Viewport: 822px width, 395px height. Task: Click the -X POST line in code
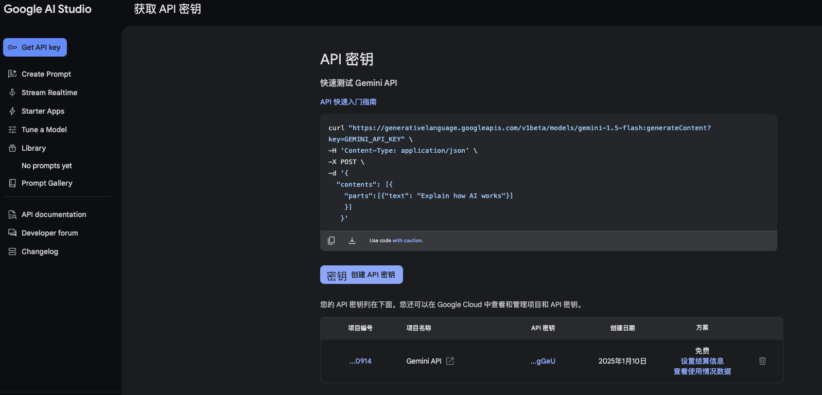346,162
